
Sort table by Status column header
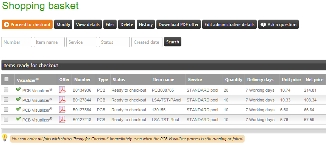[119, 80]
